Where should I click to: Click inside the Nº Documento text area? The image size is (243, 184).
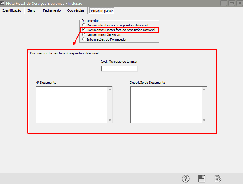72,104
